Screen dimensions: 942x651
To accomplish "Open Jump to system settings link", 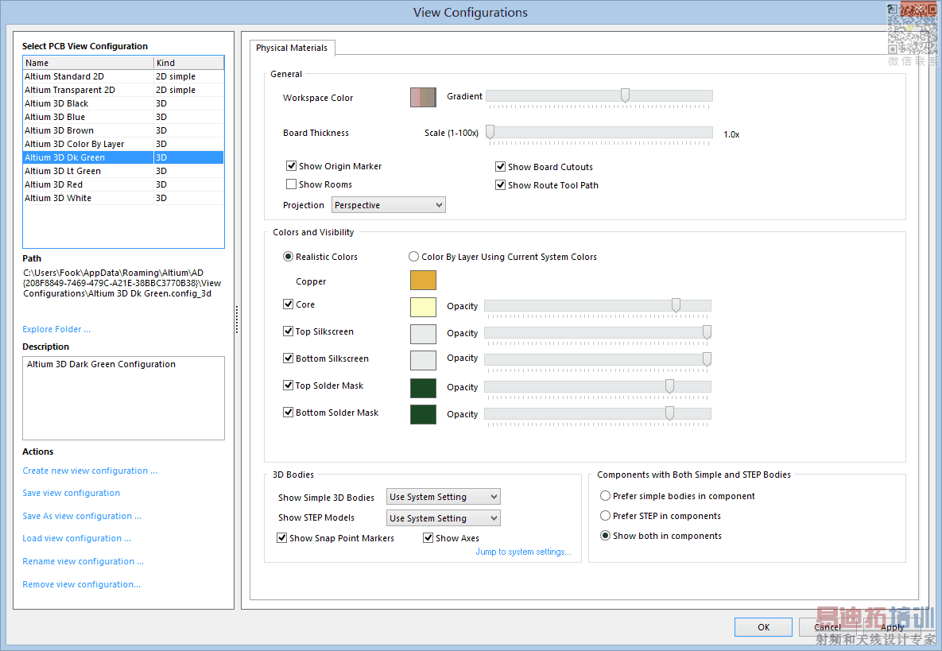I will tap(523, 552).
